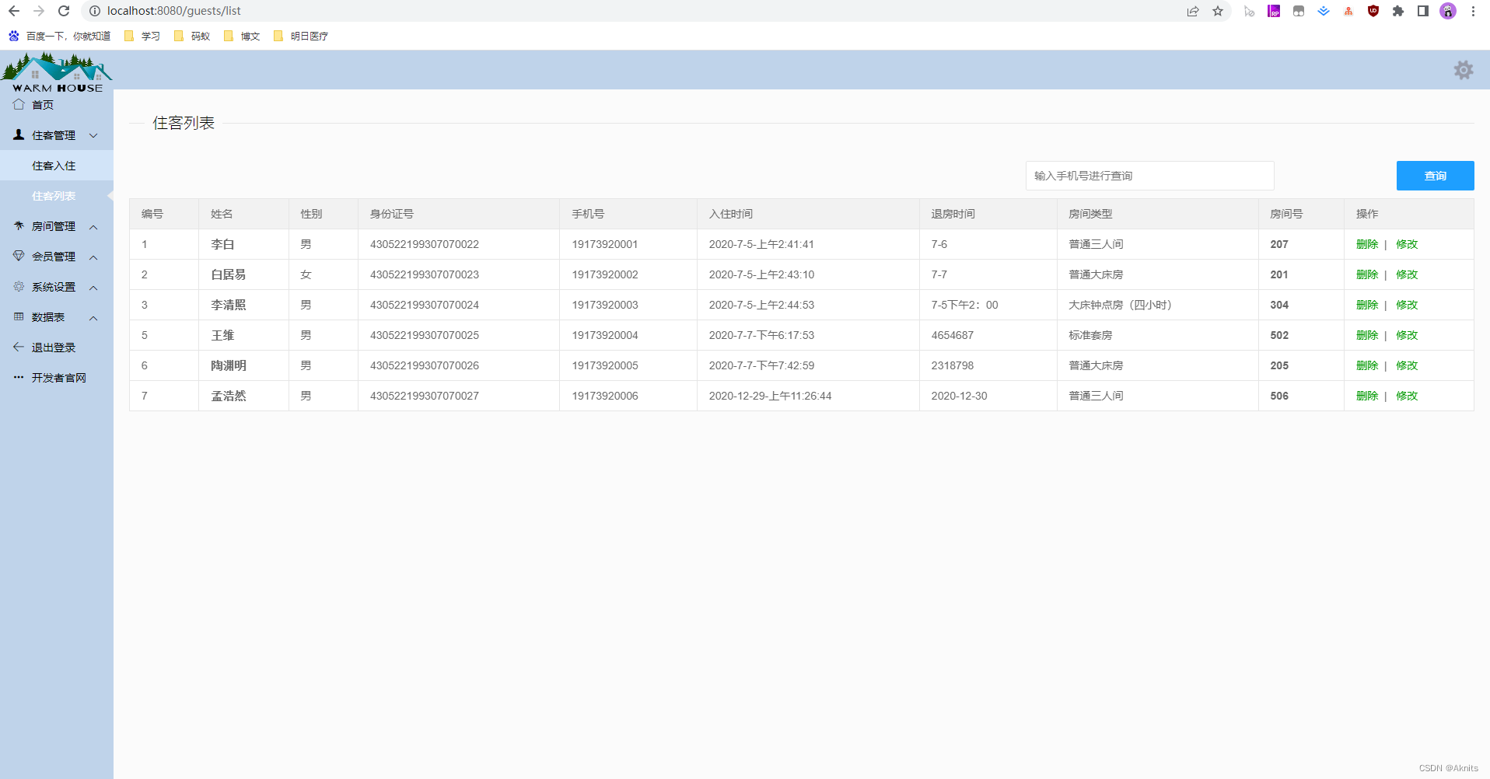Click the uBlock shield extension icon
1490x779 pixels.
tap(1373, 11)
